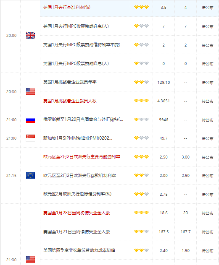Click the US flag icon at 21:30
This screenshot has width=219, height=265.
31,260
